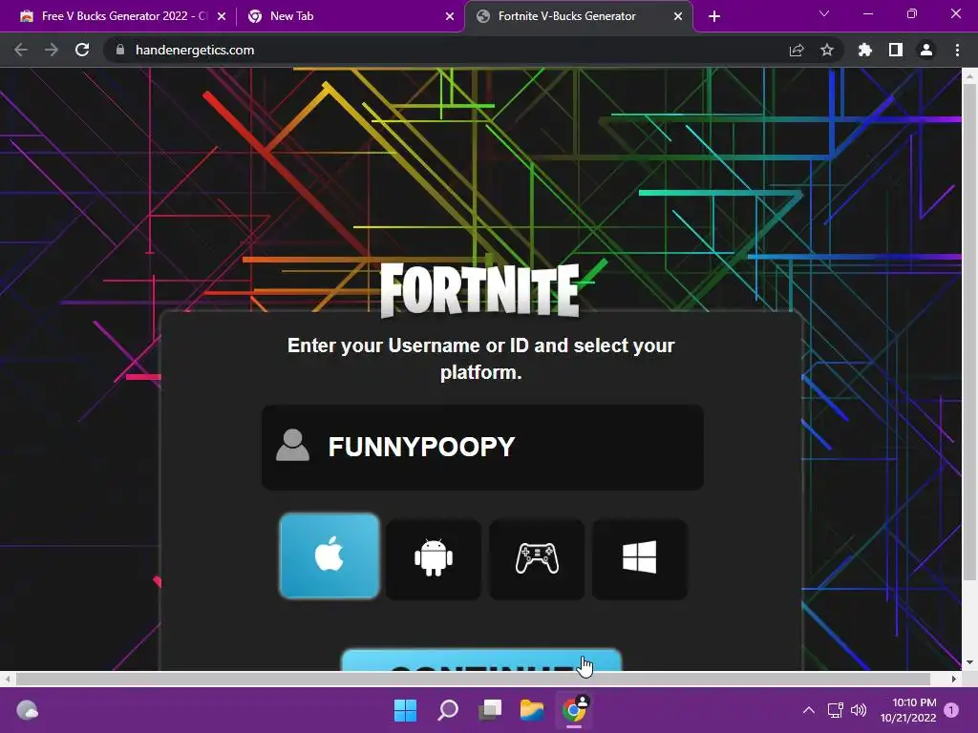Screen dimensions: 978x733
Task: Open the clock showing 10:10 PM
Action: pos(908,710)
